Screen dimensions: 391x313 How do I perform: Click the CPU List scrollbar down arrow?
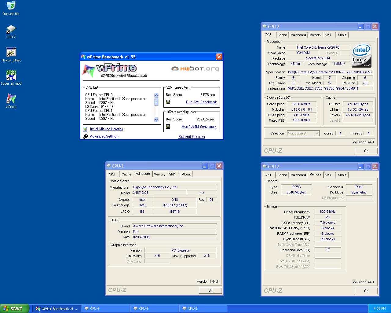pos(156,120)
